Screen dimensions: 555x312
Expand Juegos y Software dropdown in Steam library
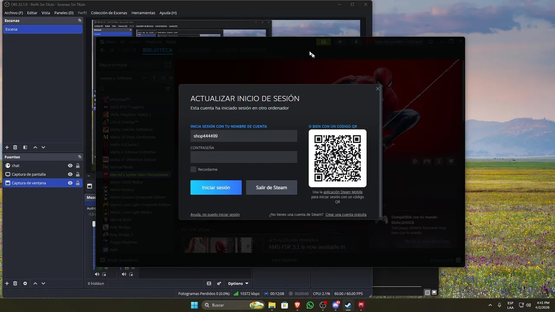click(144, 78)
